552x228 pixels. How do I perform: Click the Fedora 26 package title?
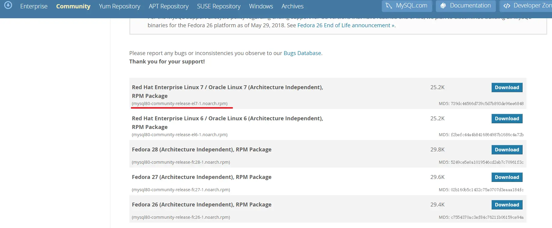point(202,205)
